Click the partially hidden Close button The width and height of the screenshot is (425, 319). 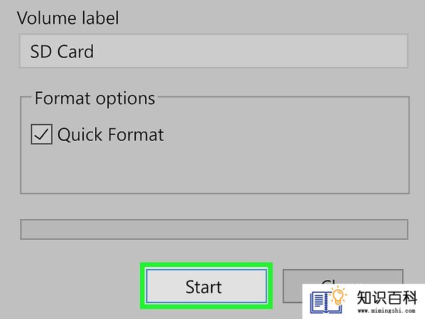[292, 286]
